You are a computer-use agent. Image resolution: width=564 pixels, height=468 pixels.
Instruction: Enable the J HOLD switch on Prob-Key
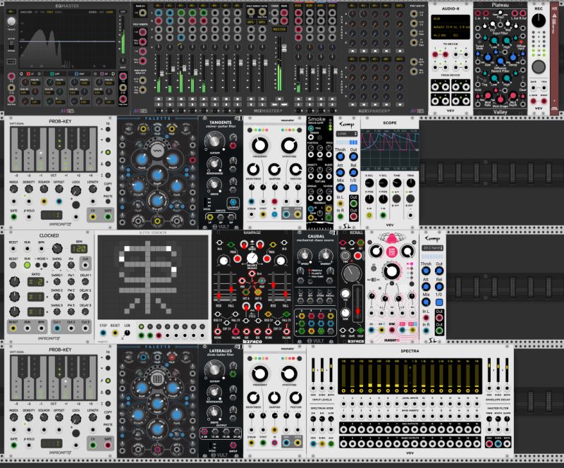click(x=28, y=216)
